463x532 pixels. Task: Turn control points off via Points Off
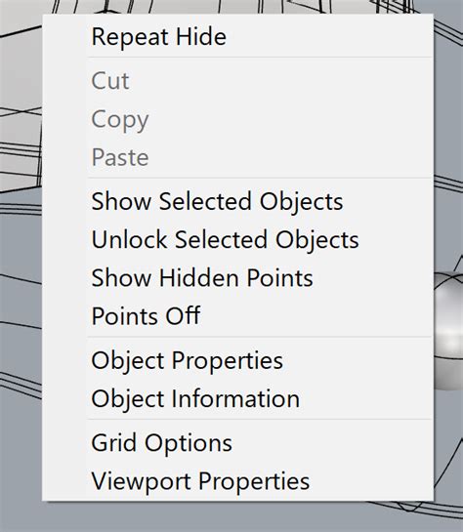tap(237, 316)
